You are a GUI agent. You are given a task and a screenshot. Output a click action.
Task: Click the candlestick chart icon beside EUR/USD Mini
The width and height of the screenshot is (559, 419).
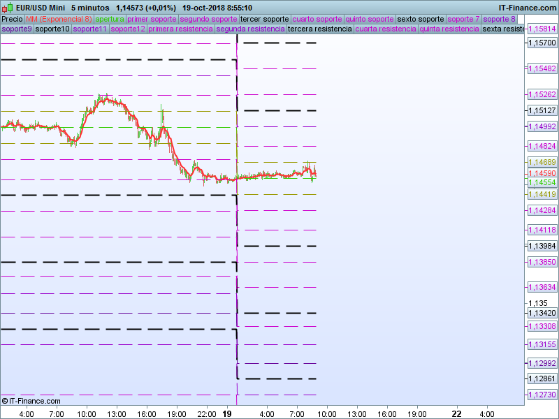point(6,8)
